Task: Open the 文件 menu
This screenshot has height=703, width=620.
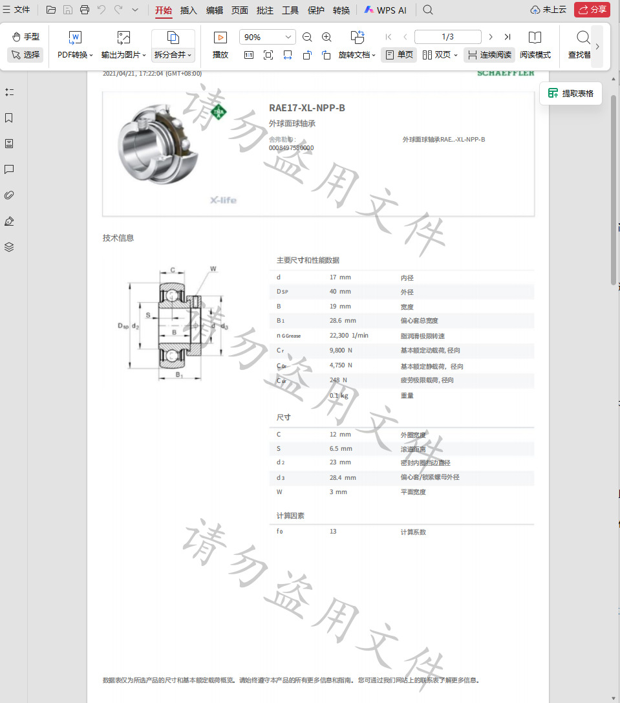Action: click(16, 10)
